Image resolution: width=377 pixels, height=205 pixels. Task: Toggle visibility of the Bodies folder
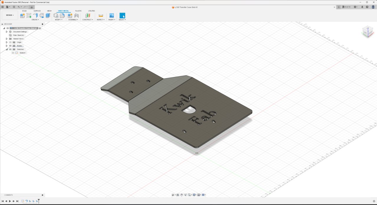pos(10,46)
